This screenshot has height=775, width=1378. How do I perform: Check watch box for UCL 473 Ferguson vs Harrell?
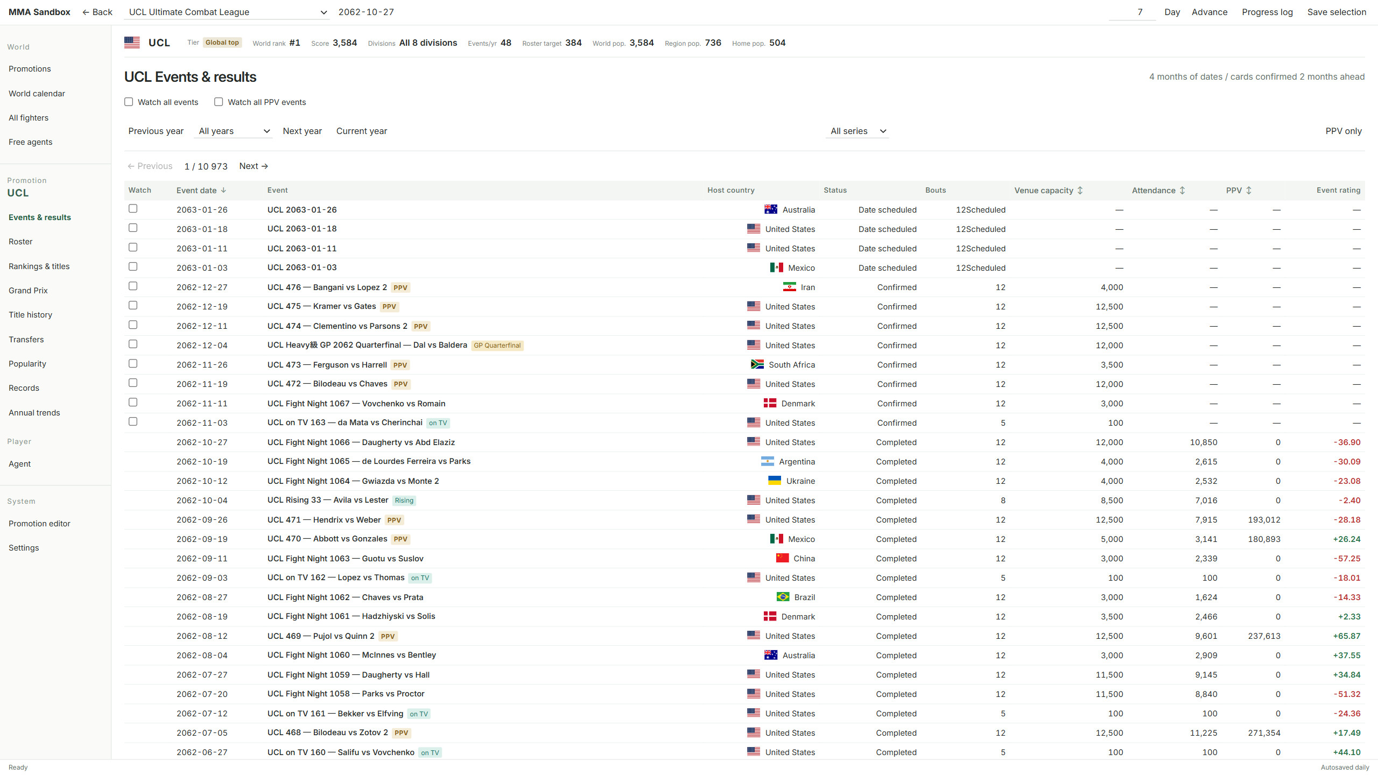133,364
